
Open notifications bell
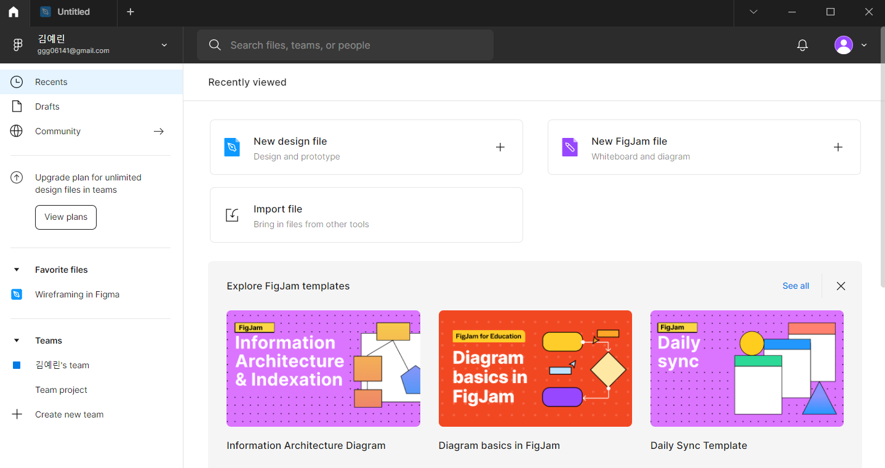pyautogui.click(x=803, y=45)
